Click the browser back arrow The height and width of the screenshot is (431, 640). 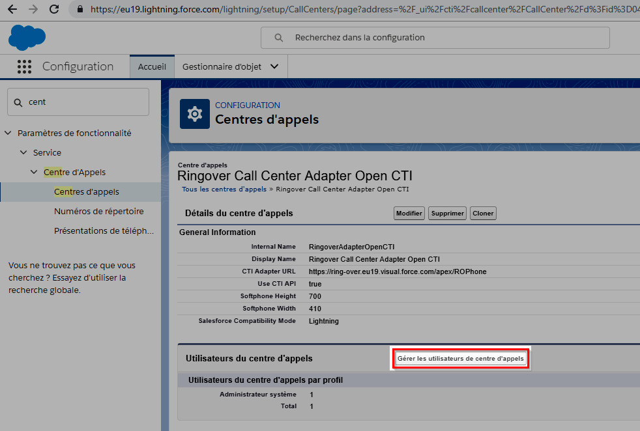pos(12,9)
